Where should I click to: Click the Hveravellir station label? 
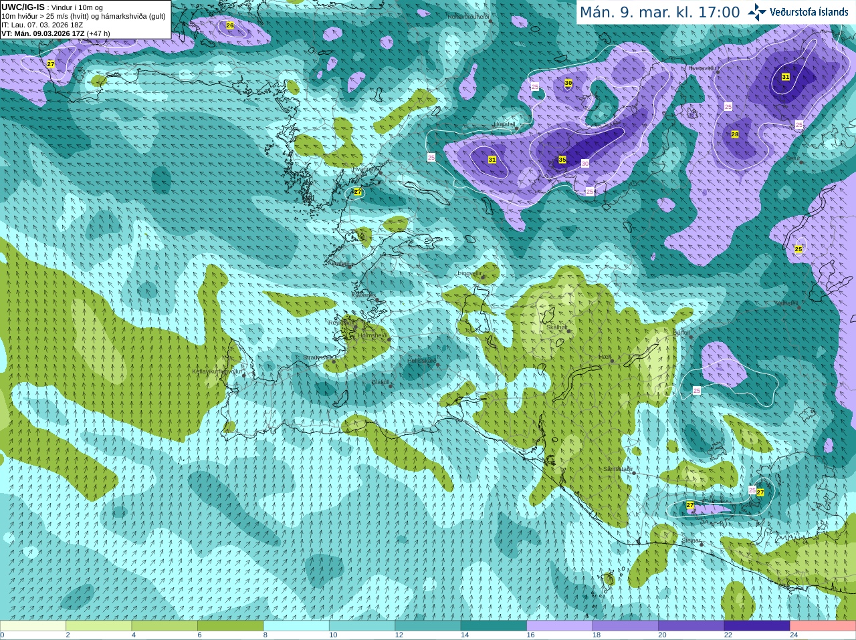pyautogui.click(x=702, y=67)
